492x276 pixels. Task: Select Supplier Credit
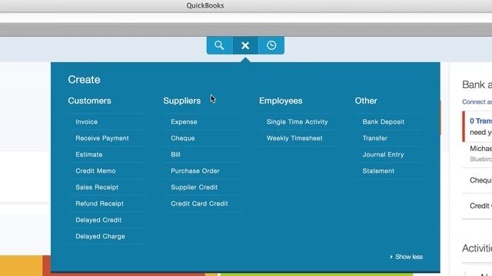(x=194, y=187)
